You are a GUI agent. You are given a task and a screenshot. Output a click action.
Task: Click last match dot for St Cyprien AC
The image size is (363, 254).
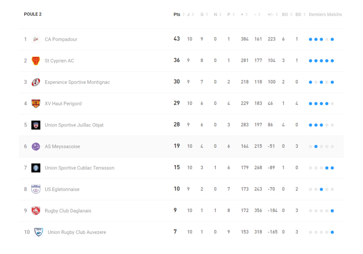coord(332,61)
